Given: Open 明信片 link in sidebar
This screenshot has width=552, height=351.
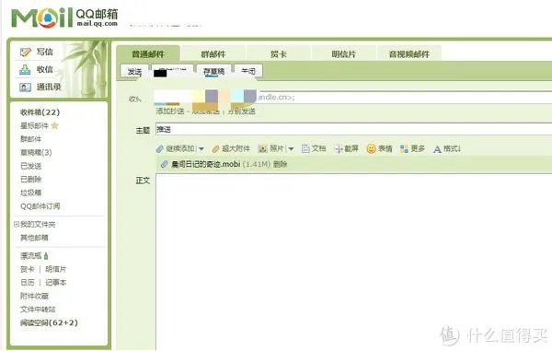Looking at the screenshot, I should pos(55,269).
